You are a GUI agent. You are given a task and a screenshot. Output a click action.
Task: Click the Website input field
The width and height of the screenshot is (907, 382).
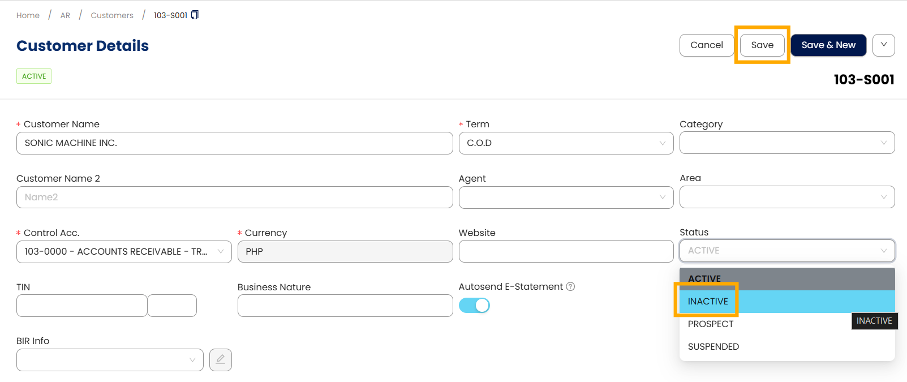pos(566,251)
